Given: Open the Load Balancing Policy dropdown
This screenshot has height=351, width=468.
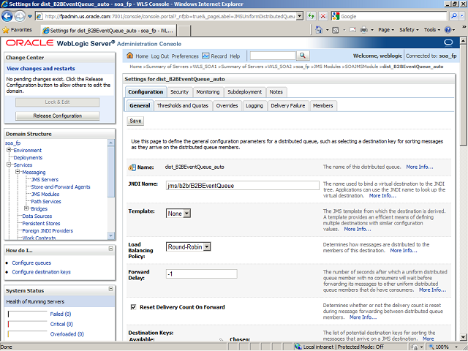Looking at the screenshot, I should point(189,247).
